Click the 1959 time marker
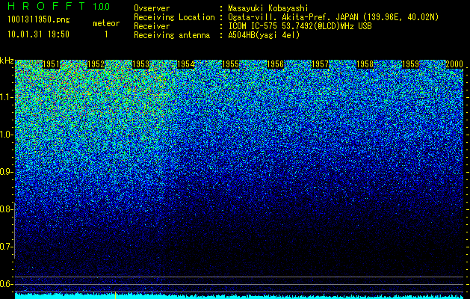The image size is (470, 299). tap(410, 64)
